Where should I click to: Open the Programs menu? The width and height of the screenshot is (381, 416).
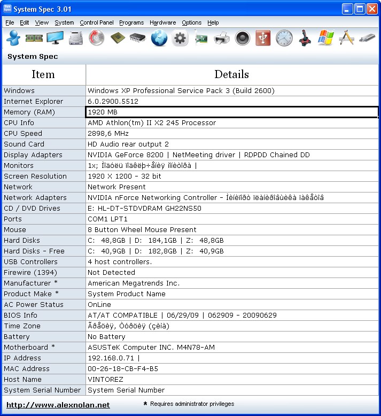click(131, 22)
